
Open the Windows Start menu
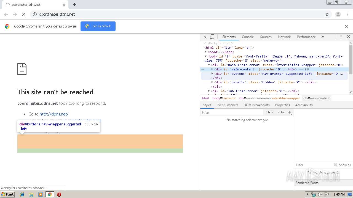point(8,194)
